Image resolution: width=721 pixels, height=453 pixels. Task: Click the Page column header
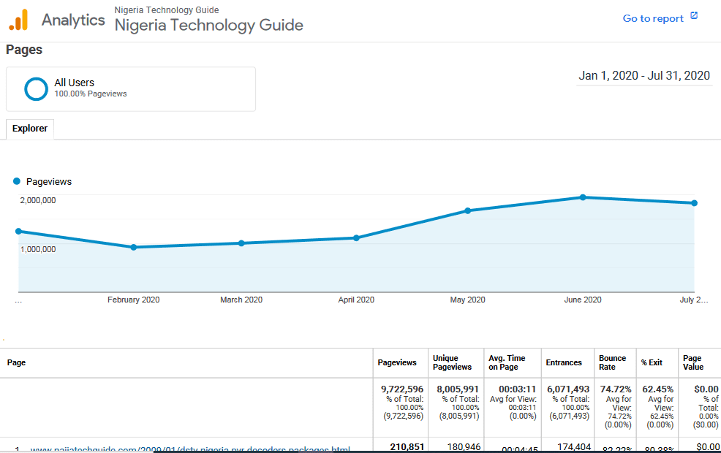[16, 362]
